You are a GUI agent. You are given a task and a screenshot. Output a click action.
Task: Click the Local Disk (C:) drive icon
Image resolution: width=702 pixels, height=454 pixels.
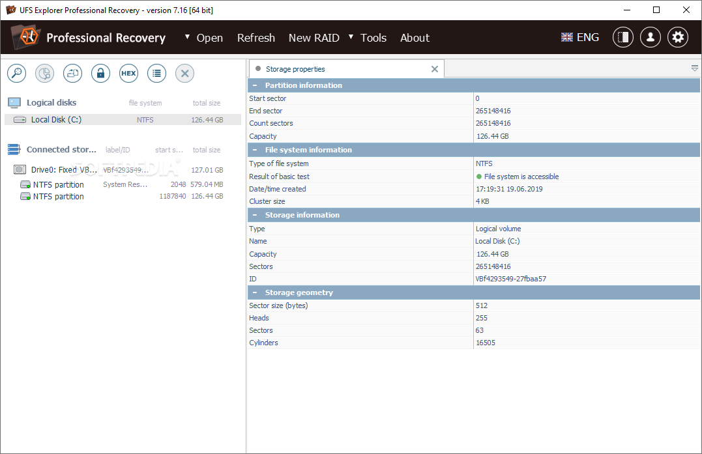20,119
